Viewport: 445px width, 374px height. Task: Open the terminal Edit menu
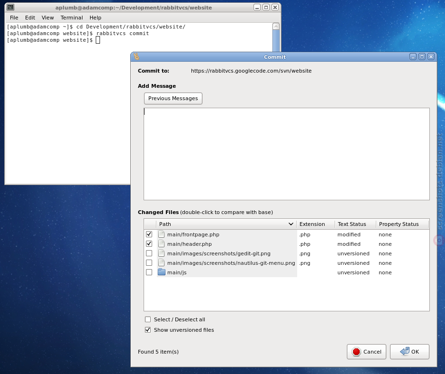click(x=30, y=18)
